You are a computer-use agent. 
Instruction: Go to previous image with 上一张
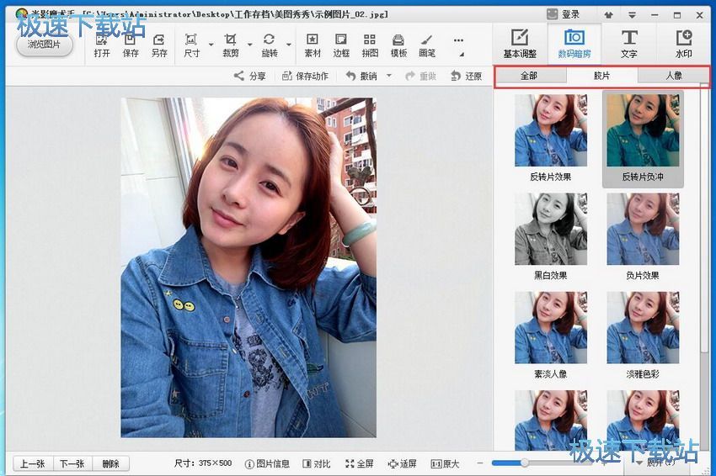32,463
